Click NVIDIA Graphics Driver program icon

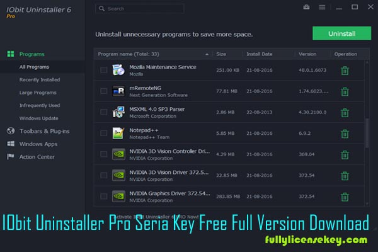pos(118,196)
